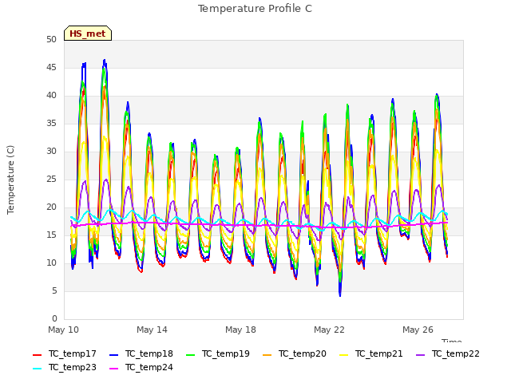The width and height of the screenshot is (511, 383).
Task: Click the May 22 x-axis tick label
Action: point(329,330)
